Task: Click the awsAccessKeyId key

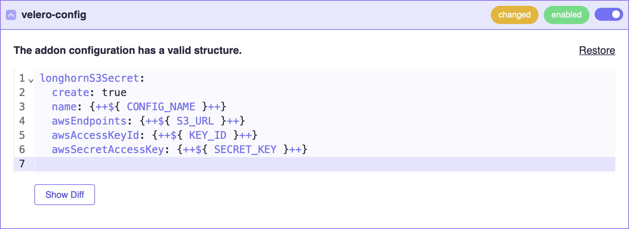Action: 95,135
